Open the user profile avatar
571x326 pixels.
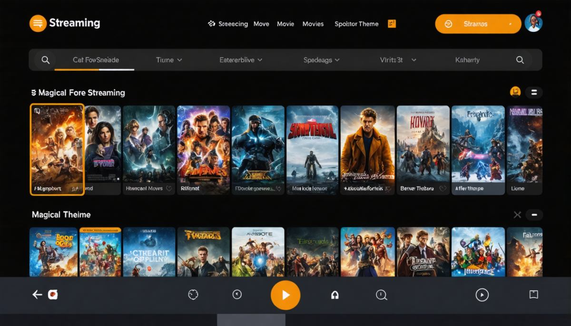click(x=533, y=23)
